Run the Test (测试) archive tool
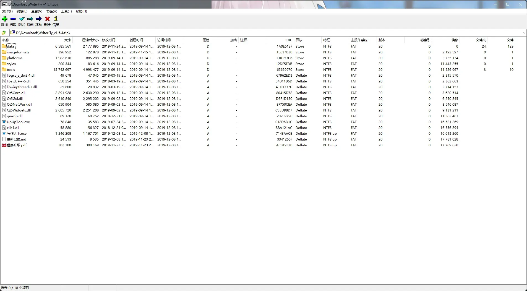 pyautogui.click(x=22, y=19)
